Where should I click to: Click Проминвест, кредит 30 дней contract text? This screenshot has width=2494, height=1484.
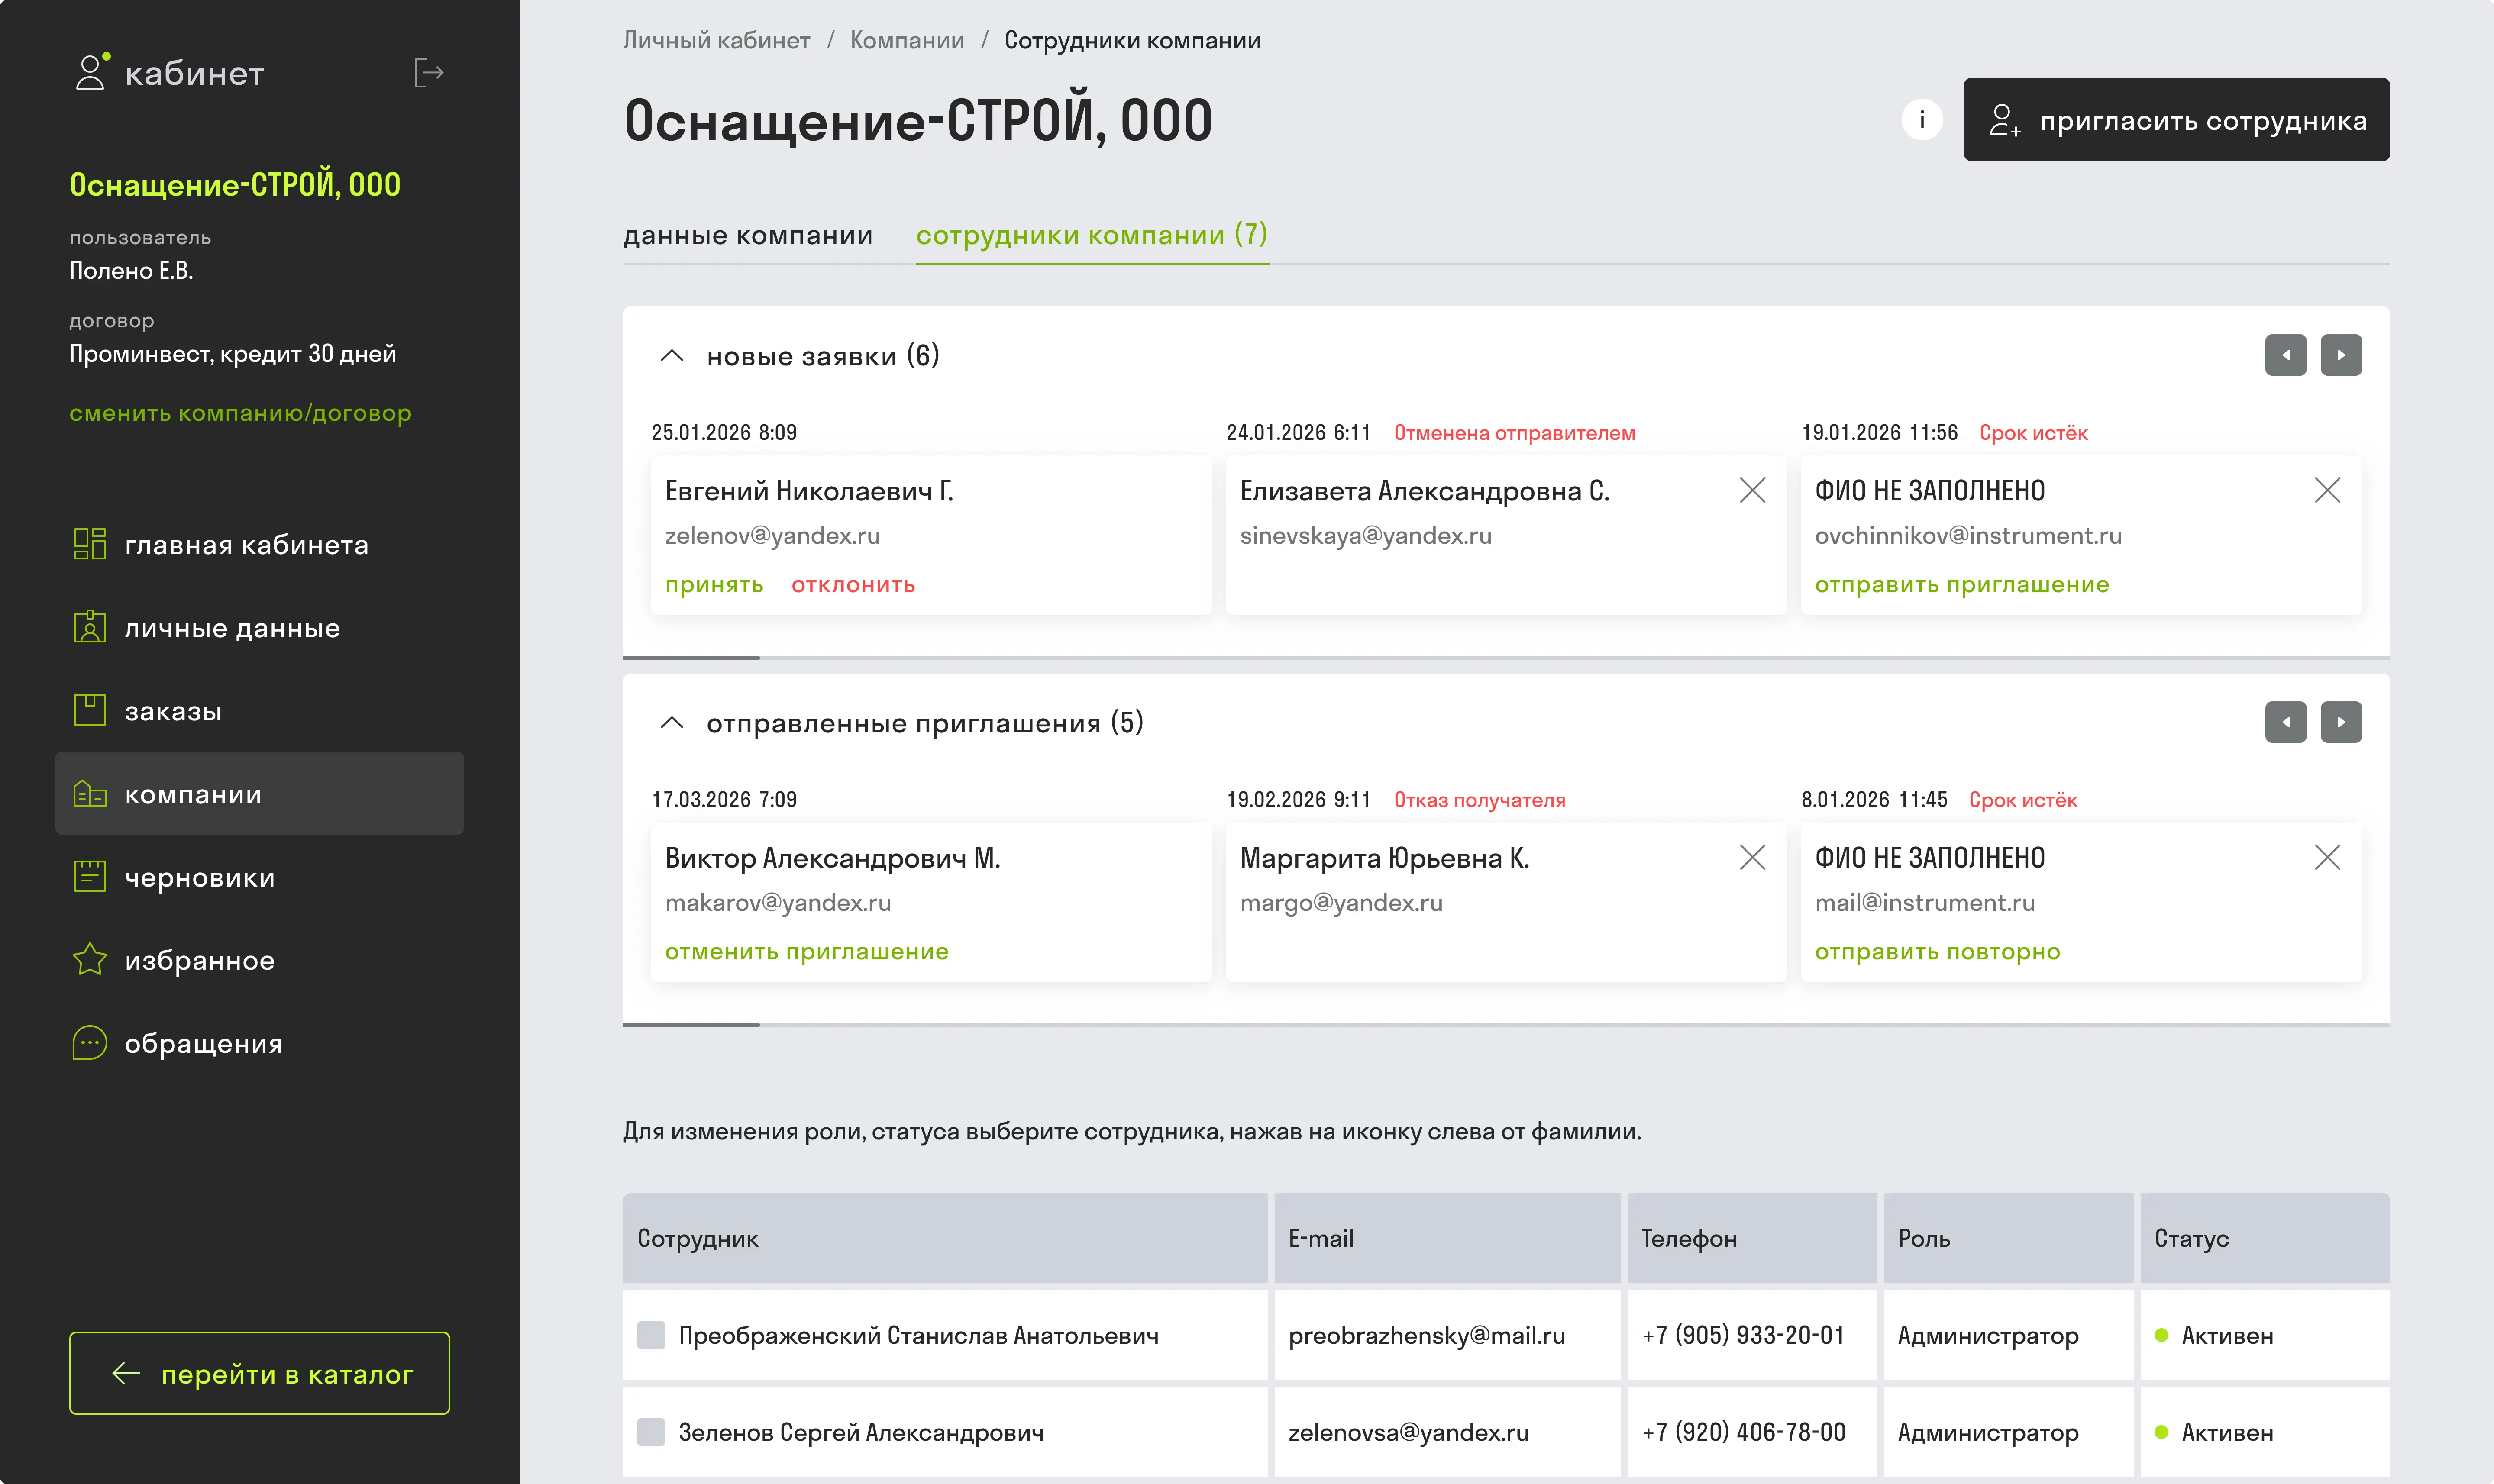coord(232,354)
